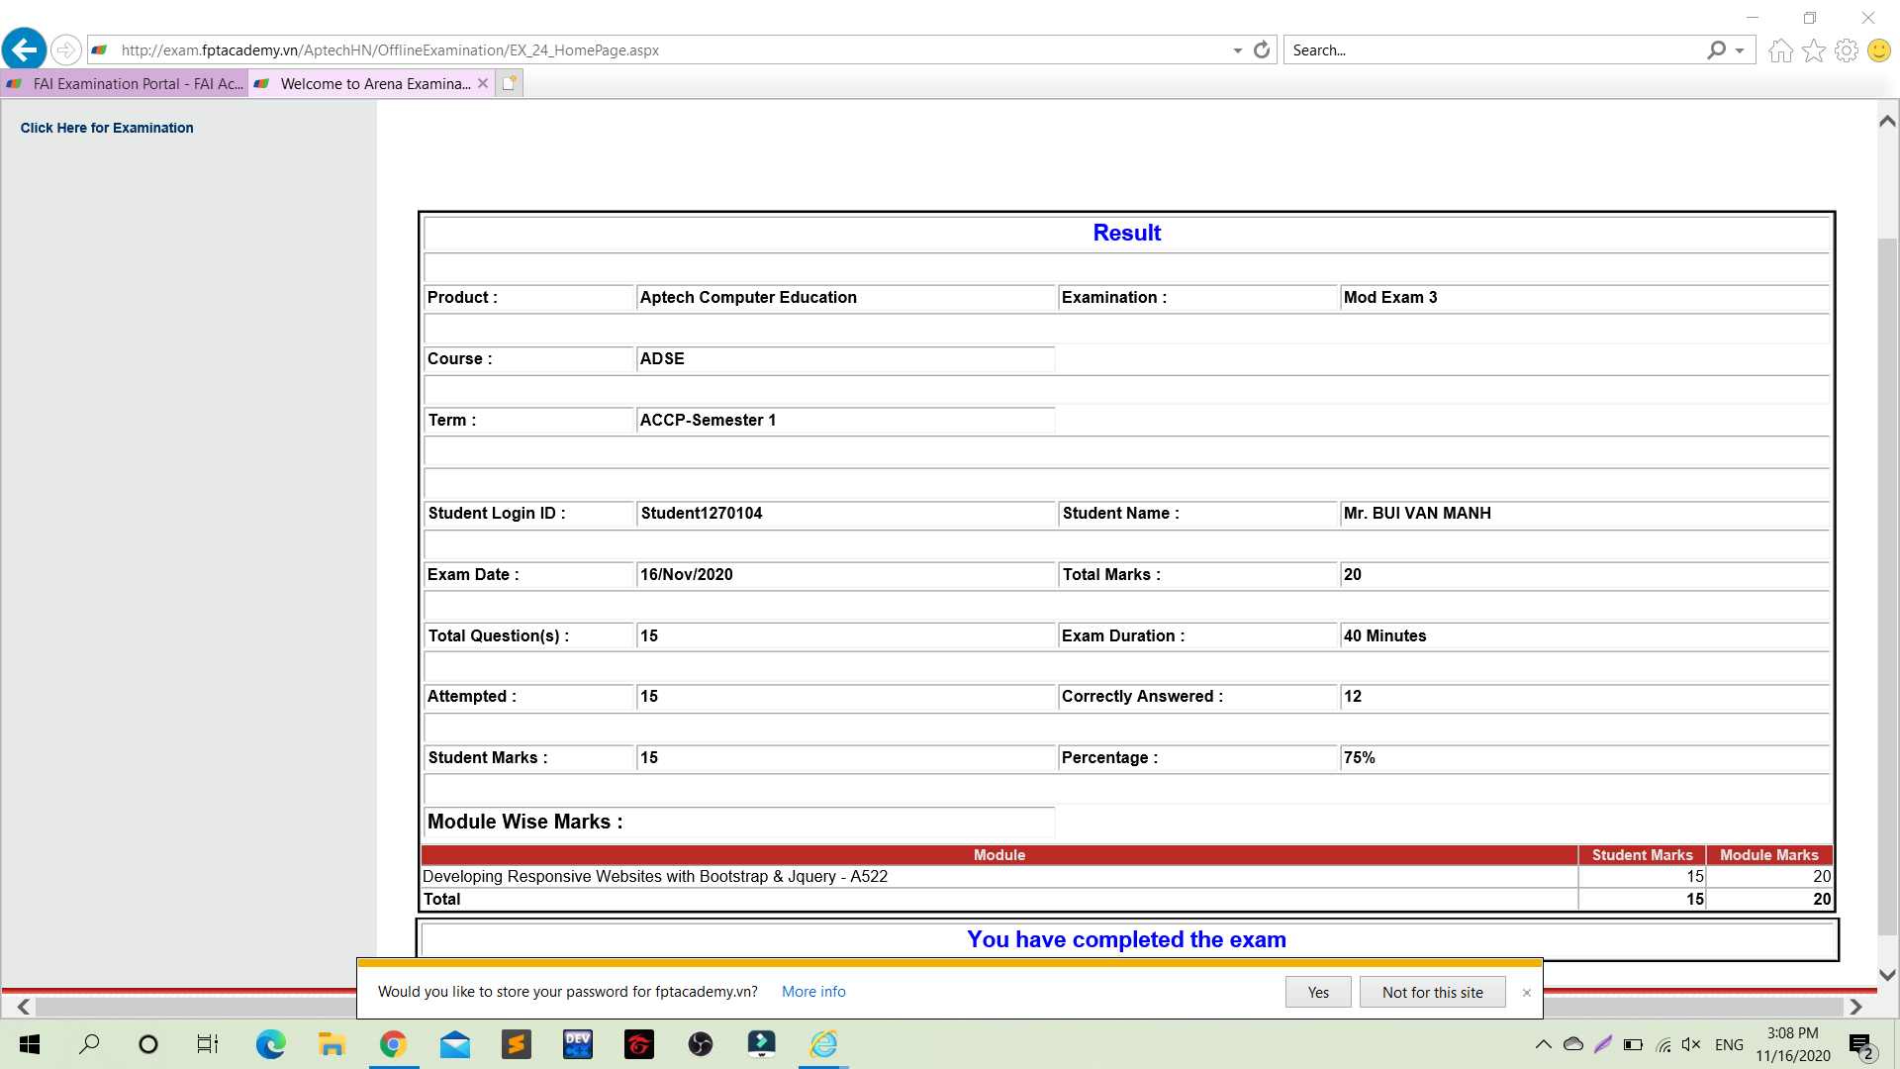Screen dimensions: 1900x1069
Task: Click Yes to store password
Action: click(1318, 992)
